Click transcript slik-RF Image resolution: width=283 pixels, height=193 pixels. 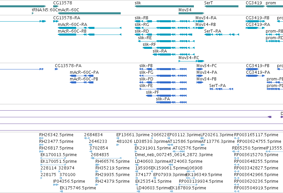click(169, 48)
